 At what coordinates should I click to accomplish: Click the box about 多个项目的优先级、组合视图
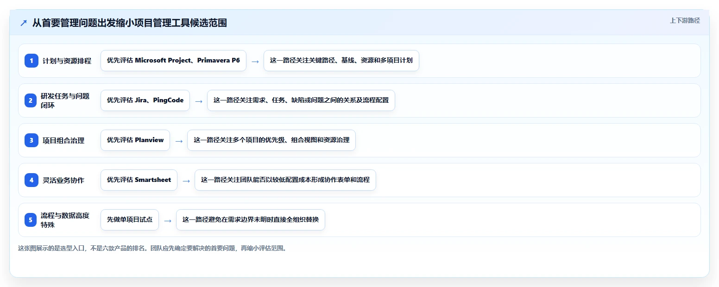click(271, 140)
